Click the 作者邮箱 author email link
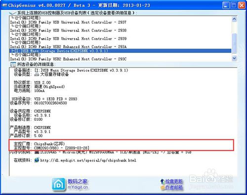Viewport: 247px width, 195px height. click(174, 188)
